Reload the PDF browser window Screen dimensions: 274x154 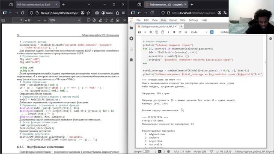tap(23, 13)
